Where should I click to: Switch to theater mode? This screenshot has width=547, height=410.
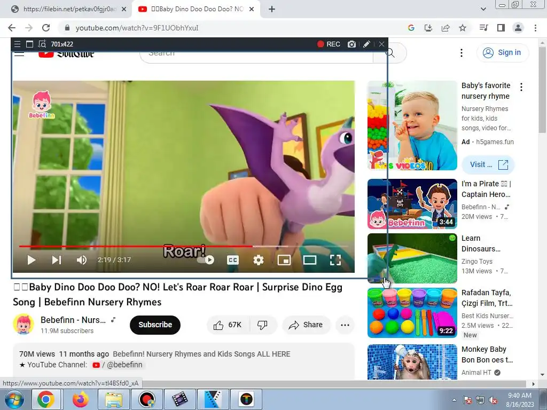310,260
